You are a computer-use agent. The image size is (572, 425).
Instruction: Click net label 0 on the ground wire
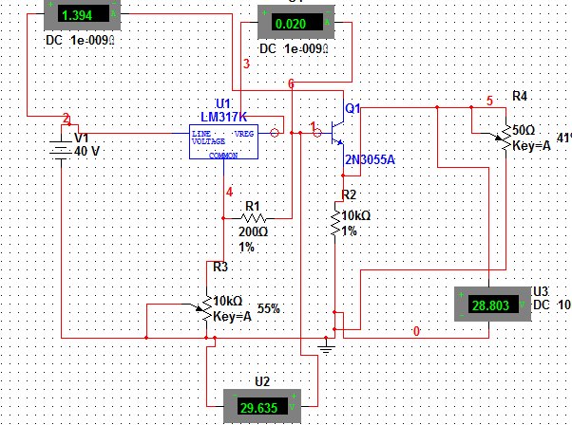click(416, 331)
